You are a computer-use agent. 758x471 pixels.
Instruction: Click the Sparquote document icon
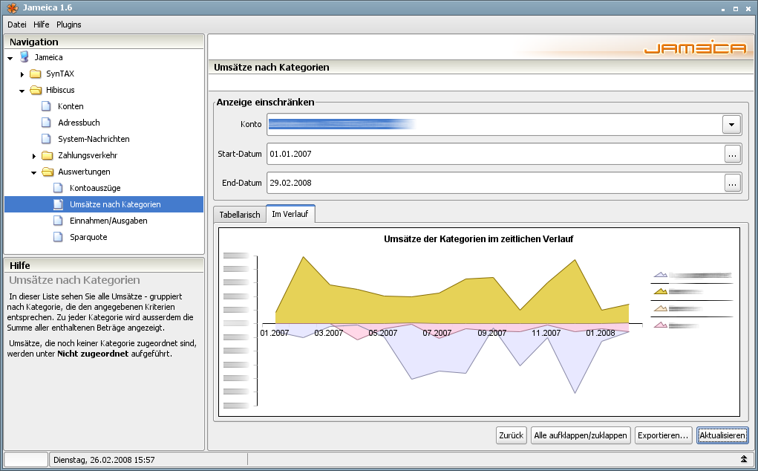click(x=58, y=237)
